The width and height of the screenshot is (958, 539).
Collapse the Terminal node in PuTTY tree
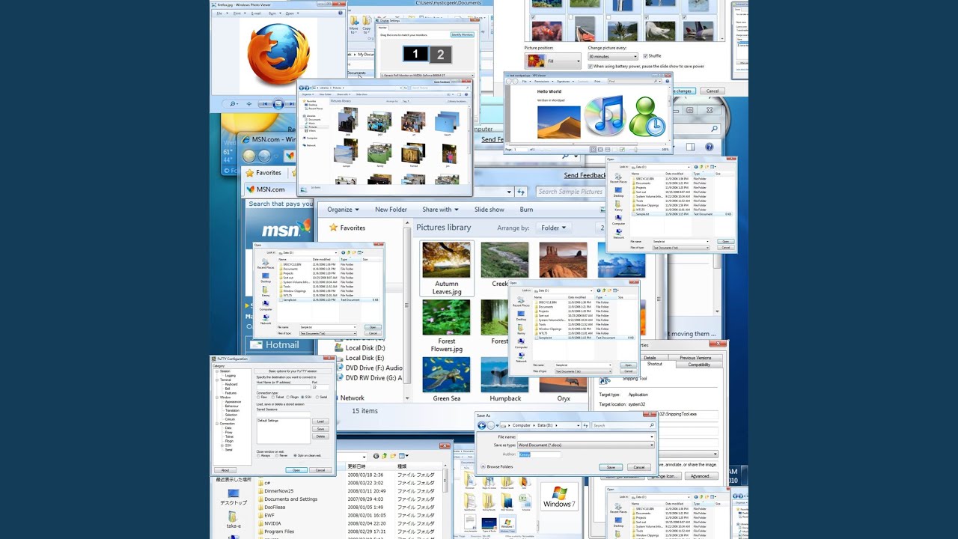[216, 380]
